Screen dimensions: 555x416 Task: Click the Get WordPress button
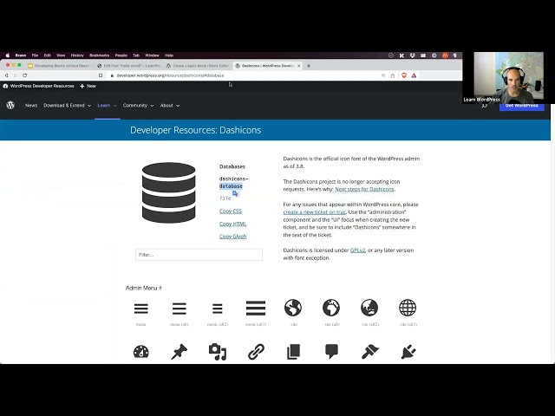pyautogui.click(x=522, y=106)
